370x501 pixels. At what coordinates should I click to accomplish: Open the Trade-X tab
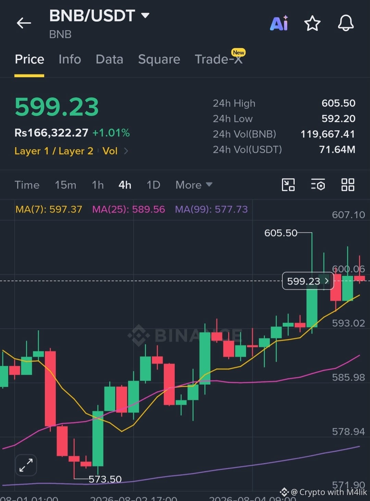coord(219,59)
